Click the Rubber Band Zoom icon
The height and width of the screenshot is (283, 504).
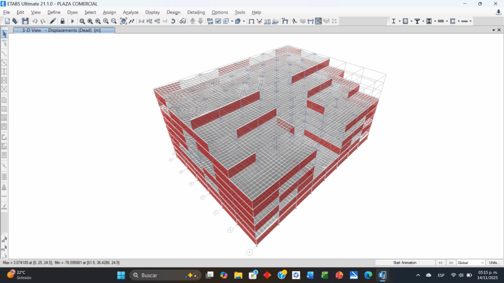pyautogui.click(x=82, y=21)
